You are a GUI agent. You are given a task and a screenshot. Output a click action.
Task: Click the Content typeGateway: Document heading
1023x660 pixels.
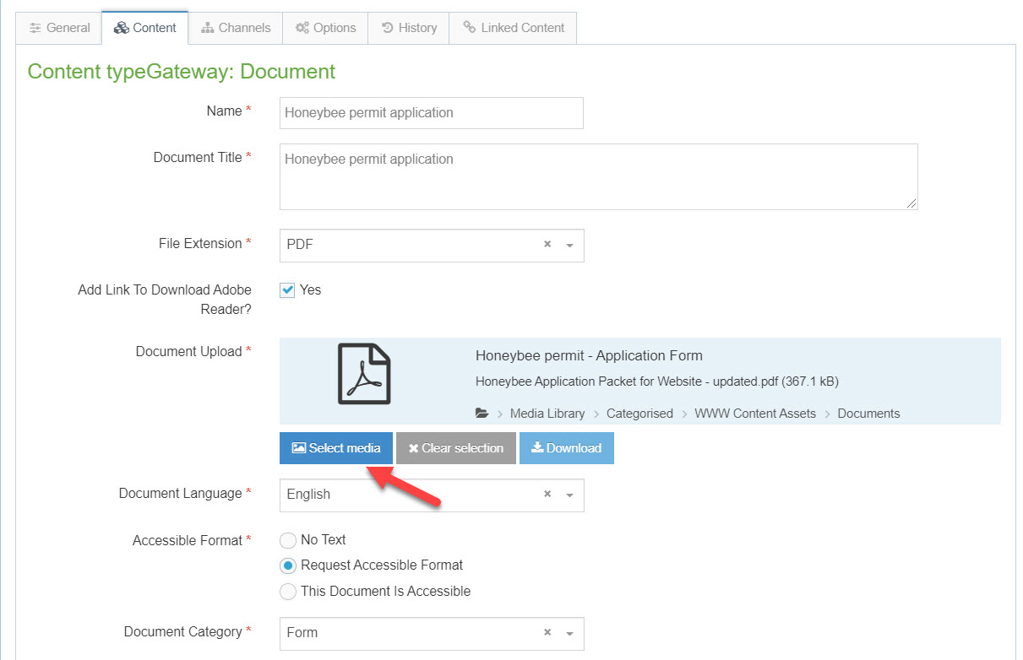182,72
